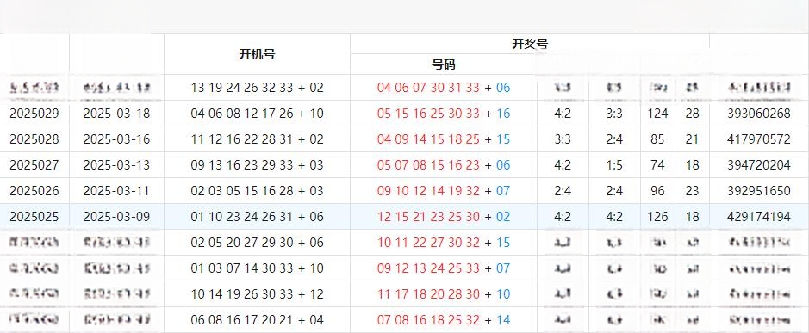Click draw result 07 08 16 18 25 32 + 14
Image resolution: width=809 pixels, height=333 pixels.
444,319
